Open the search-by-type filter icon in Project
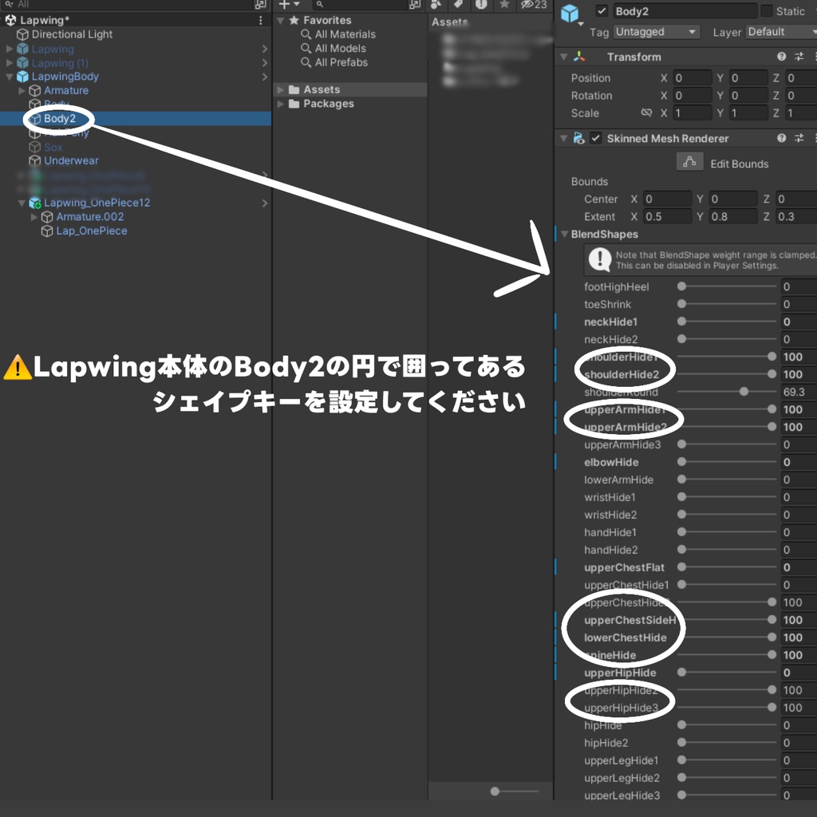The height and width of the screenshot is (817, 817). click(436, 5)
